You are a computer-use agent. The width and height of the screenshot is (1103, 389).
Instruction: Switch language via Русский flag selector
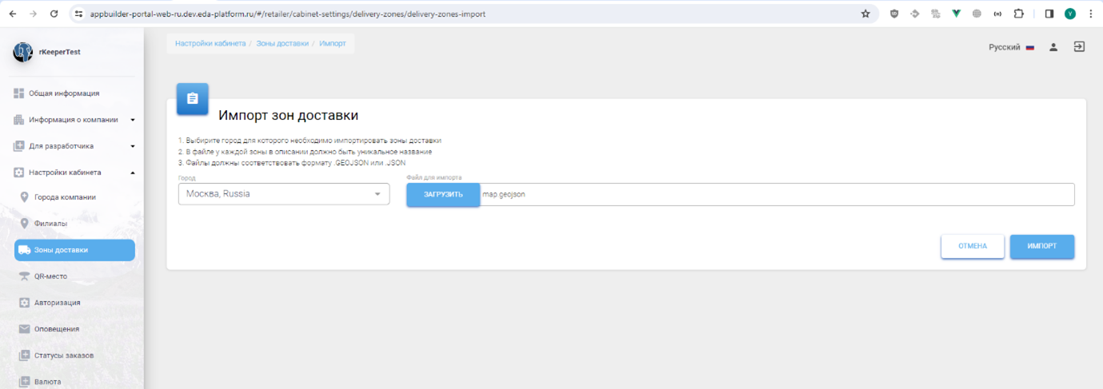tap(1011, 47)
